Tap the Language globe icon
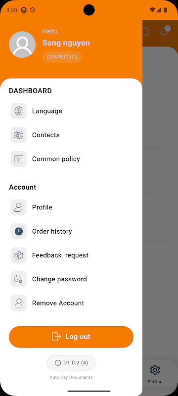 pyautogui.click(x=19, y=111)
